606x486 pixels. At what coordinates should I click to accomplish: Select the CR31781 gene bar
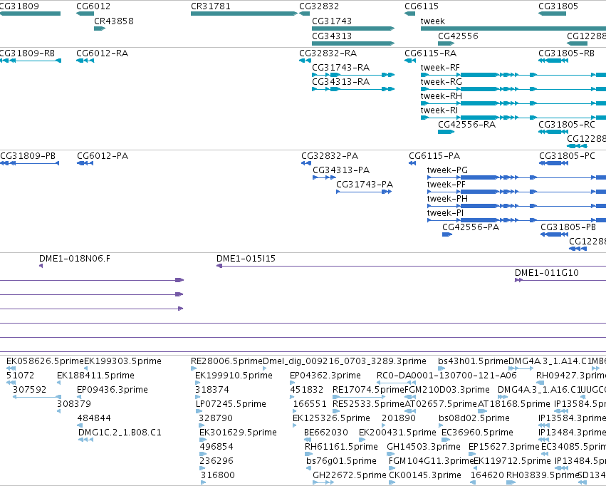[244, 14]
